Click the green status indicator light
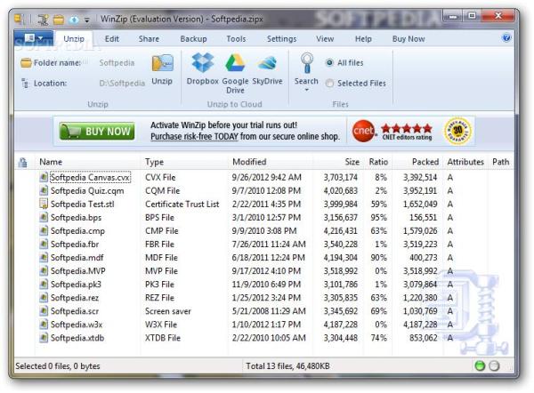 (x=480, y=366)
